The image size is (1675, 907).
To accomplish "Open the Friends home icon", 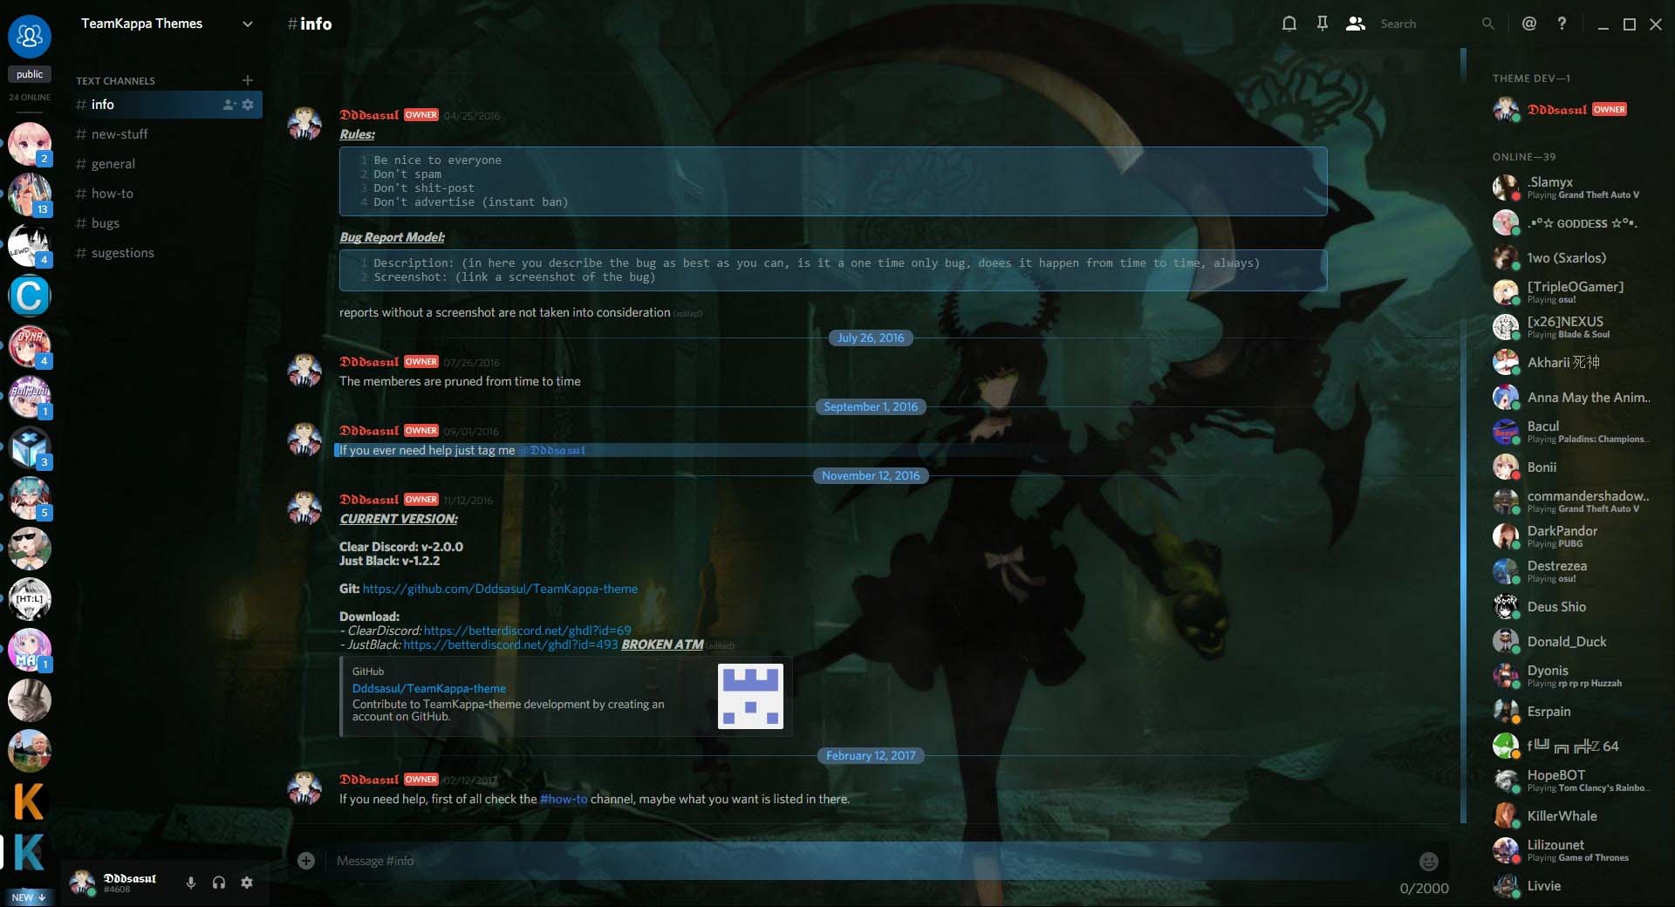I will pyautogui.click(x=30, y=37).
